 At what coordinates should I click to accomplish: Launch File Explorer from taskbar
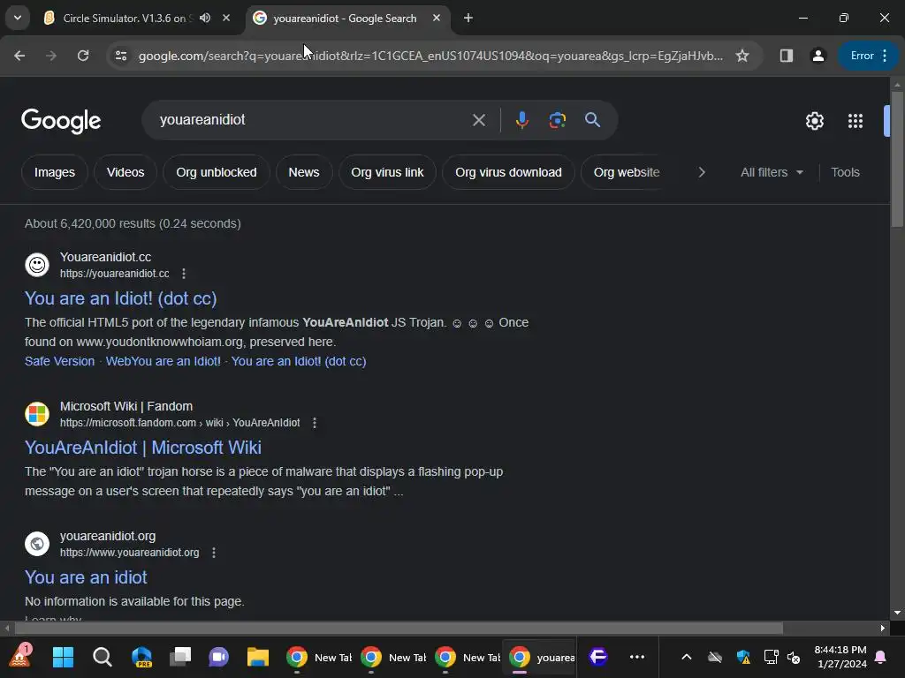(258, 657)
